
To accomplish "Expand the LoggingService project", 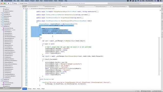I will (x=1, y=25).
